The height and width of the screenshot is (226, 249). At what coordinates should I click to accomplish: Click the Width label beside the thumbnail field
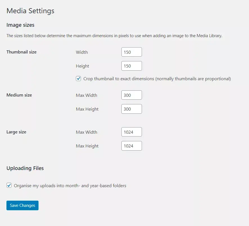tap(82, 52)
